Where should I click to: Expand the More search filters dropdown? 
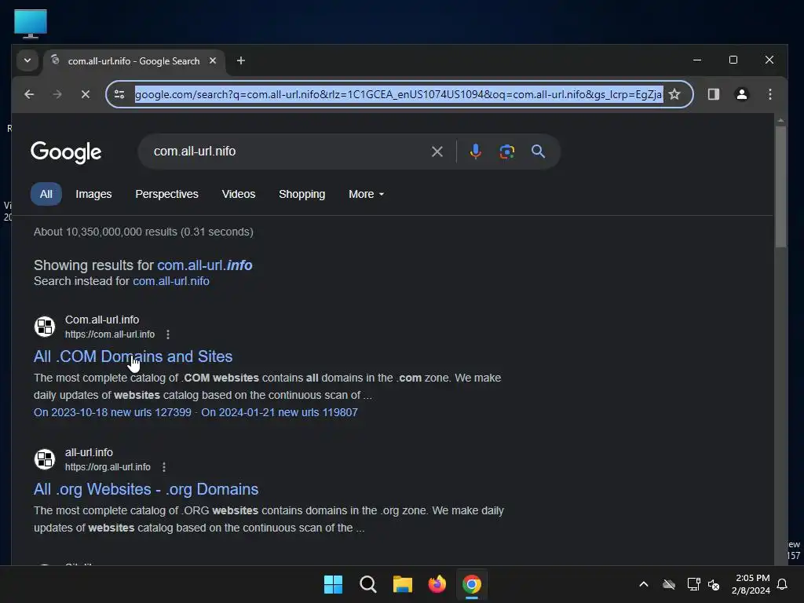[x=366, y=194]
